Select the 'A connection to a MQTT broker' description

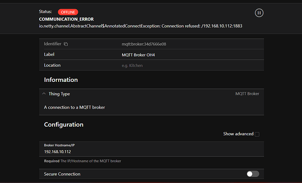pos(74,107)
